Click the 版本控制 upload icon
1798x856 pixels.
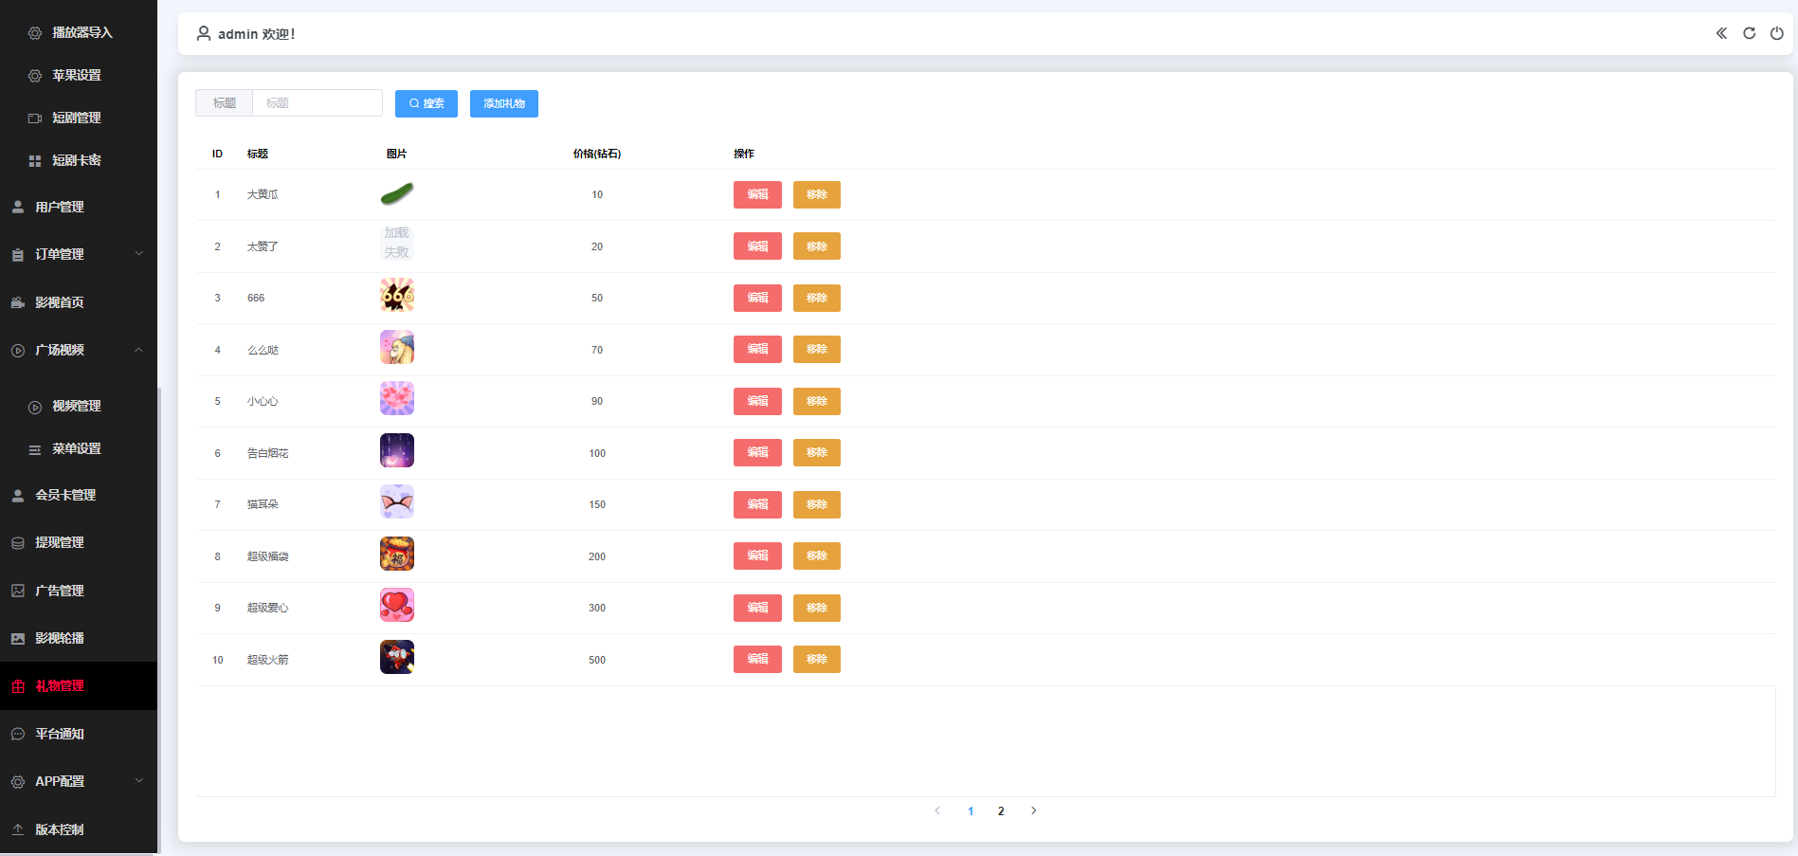click(x=18, y=829)
